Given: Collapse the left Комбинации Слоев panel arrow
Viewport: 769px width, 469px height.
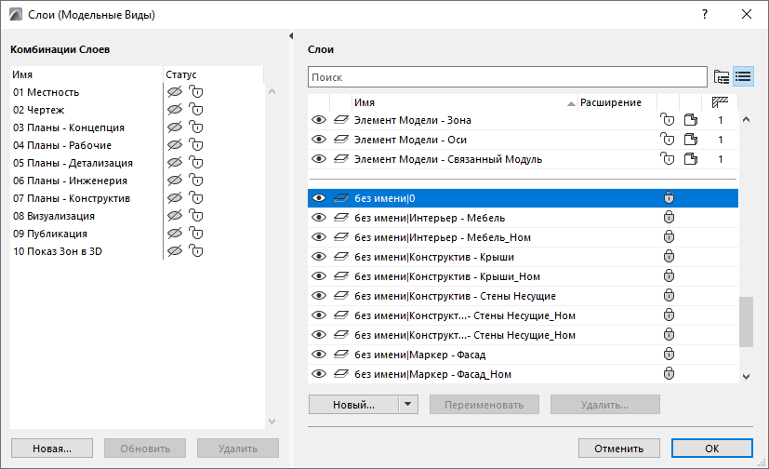Looking at the screenshot, I should (x=293, y=35).
